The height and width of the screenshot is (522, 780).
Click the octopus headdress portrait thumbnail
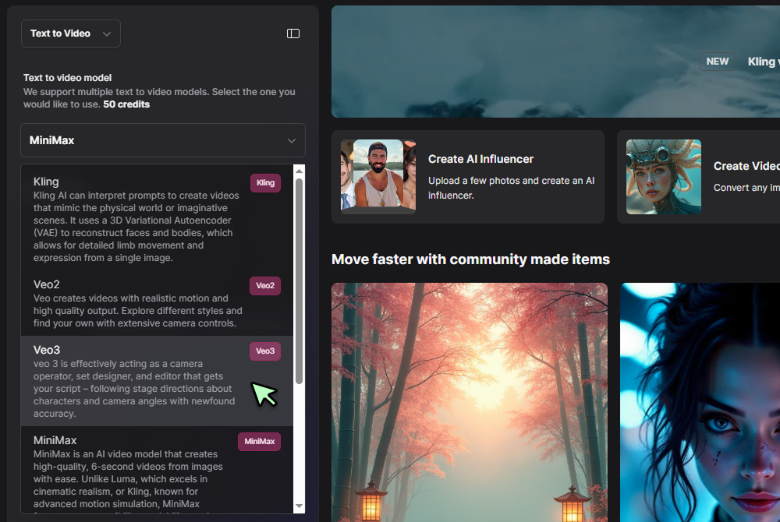[x=664, y=177]
